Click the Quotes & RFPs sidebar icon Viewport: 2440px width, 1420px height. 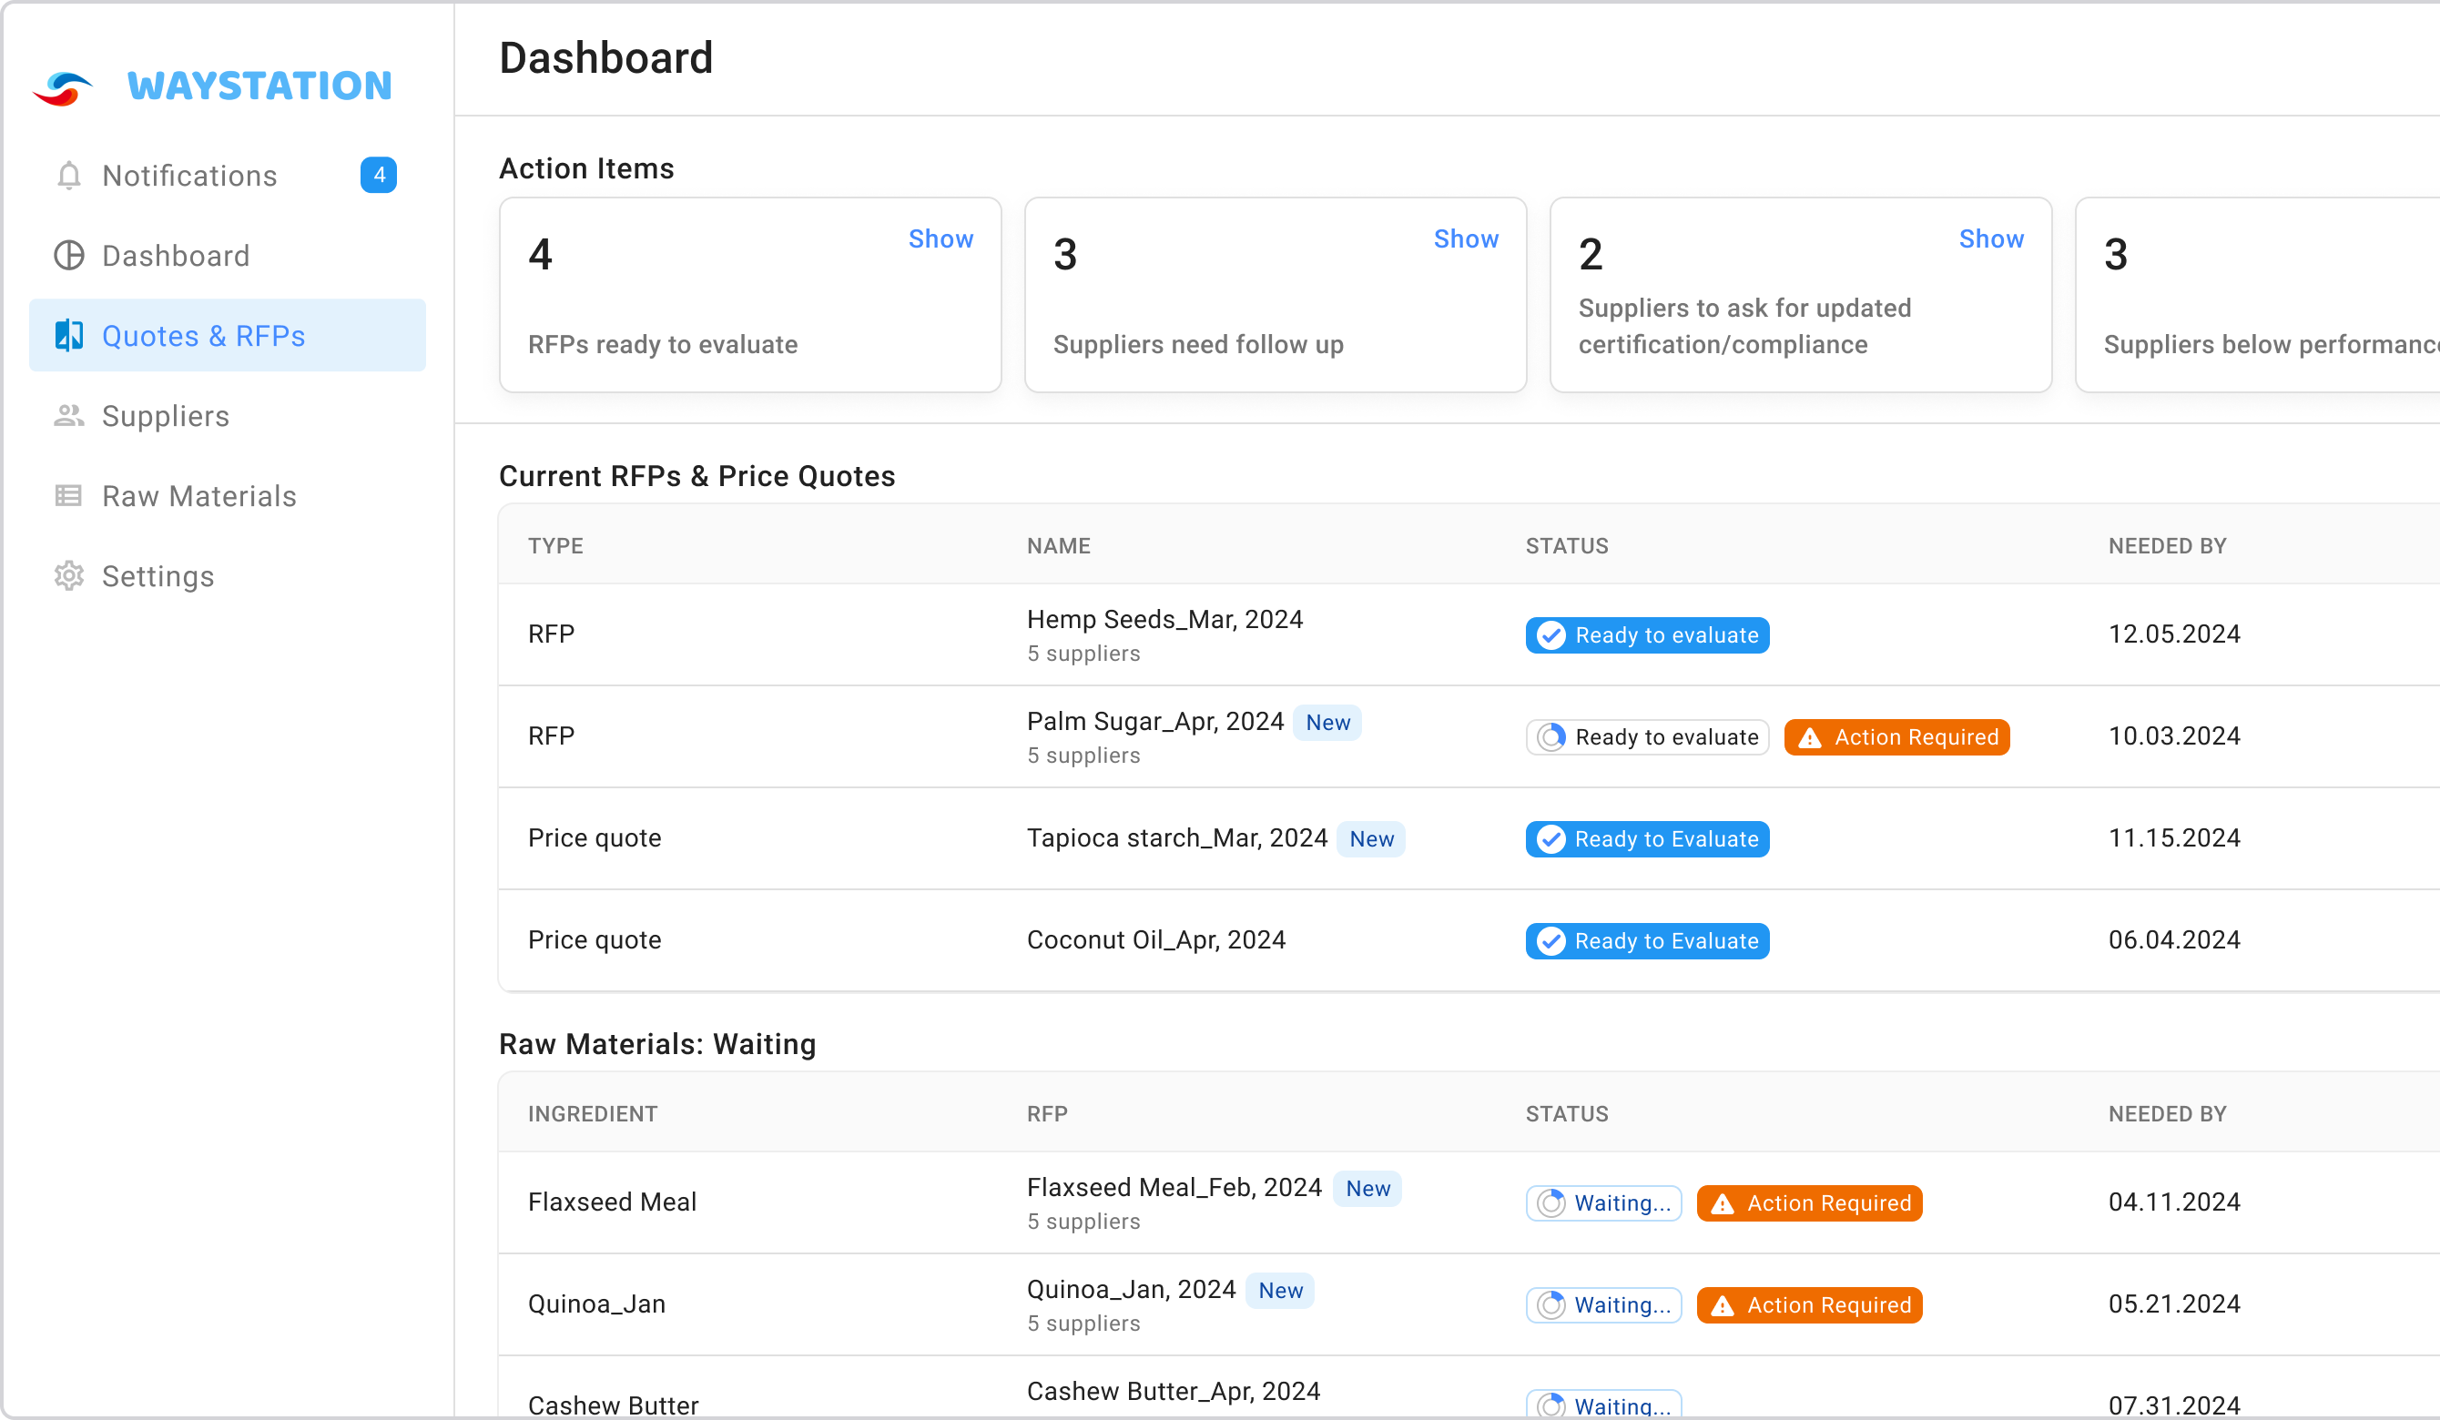point(69,335)
